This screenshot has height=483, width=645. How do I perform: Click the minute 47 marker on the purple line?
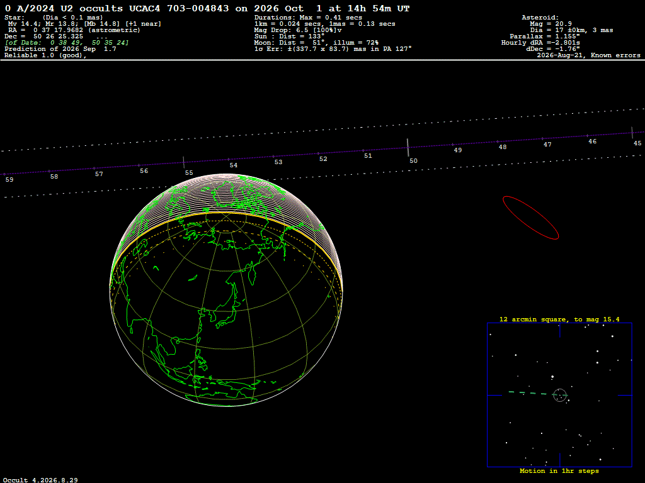point(542,139)
